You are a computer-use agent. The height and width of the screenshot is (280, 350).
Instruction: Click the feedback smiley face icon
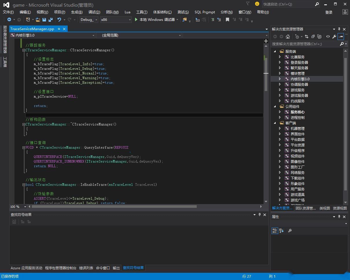[257, 4]
